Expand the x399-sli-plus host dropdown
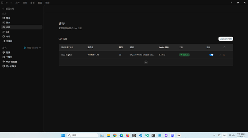The image size is (248, 138). pyautogui.click(x=32, y=48)
